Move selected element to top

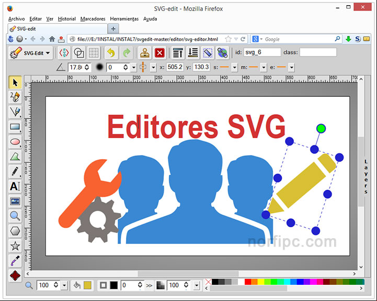pyautogui.click(x=178, y=53)
